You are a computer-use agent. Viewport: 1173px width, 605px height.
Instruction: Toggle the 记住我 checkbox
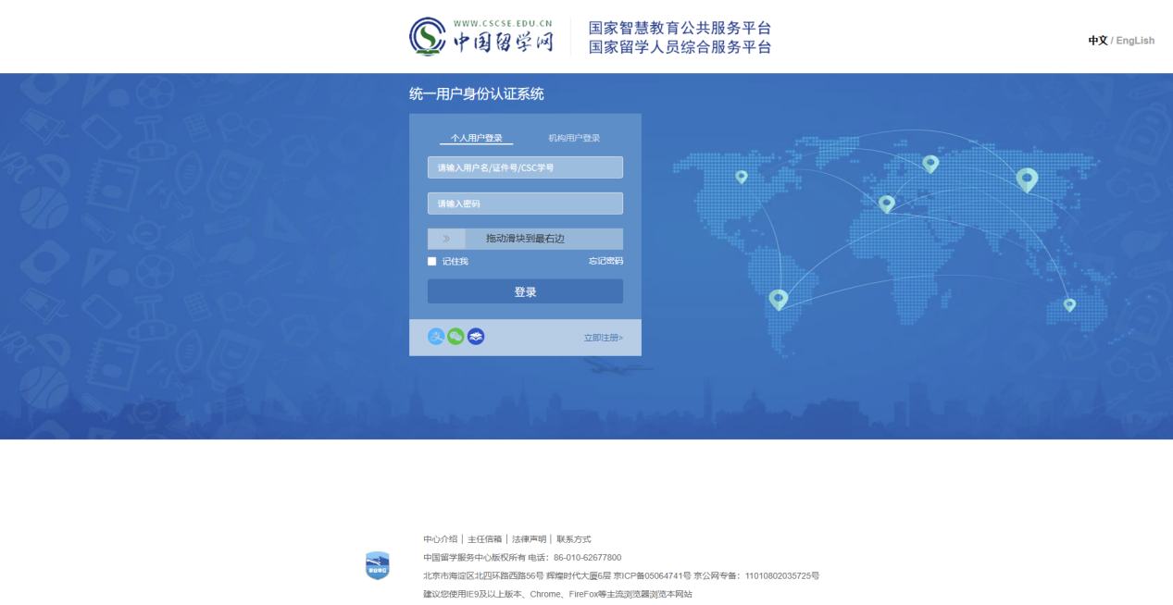pos(432,262)
